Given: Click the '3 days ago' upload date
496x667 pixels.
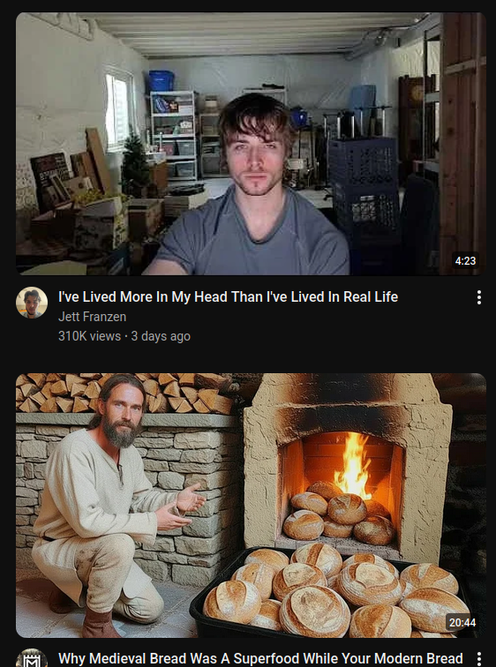Looking at the screenshot, I should pyautogui.click(x=161, y=336).
